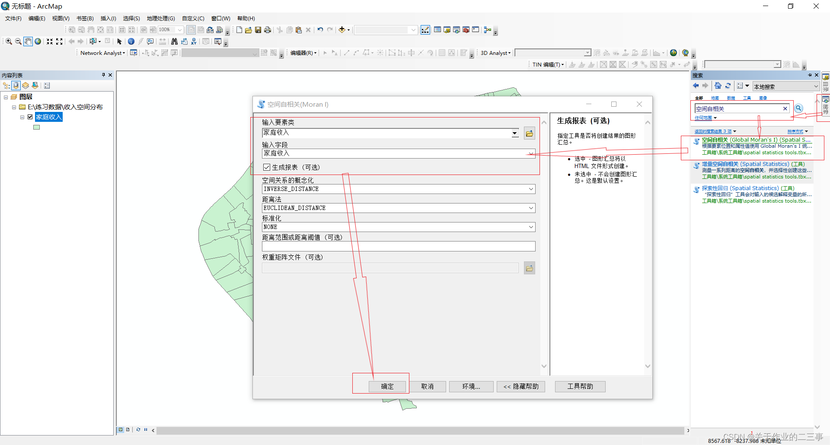Click the Add Data icon
This screenshot has width=830, height=445.
pos(342,30)
